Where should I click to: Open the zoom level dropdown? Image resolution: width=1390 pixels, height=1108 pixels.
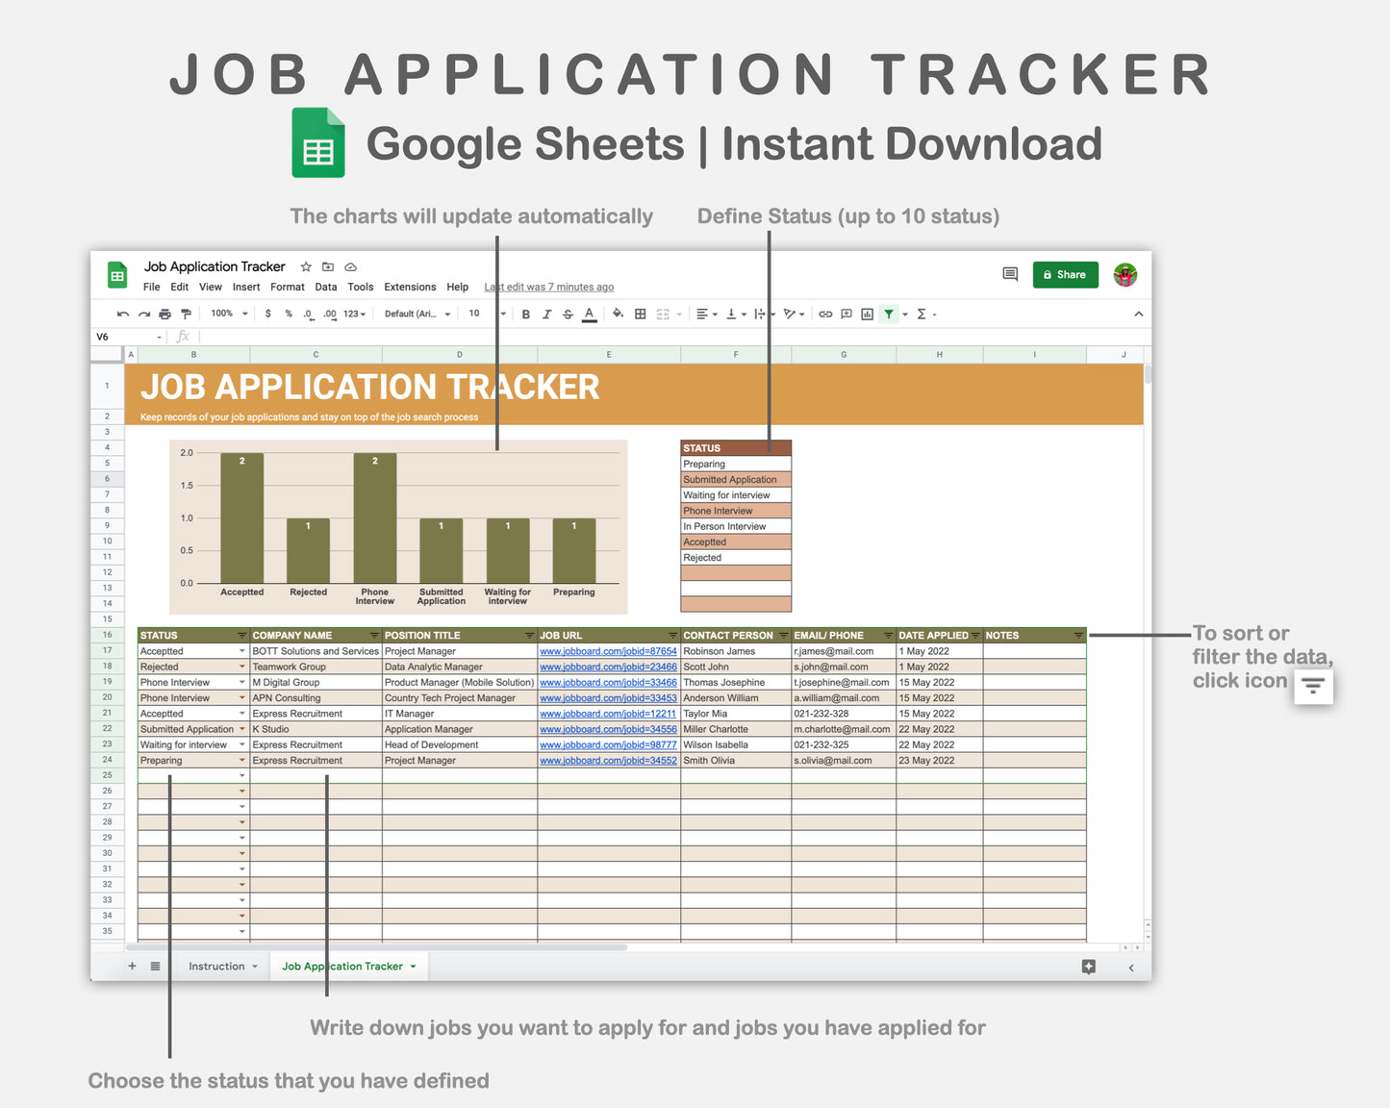click(226, 314)
